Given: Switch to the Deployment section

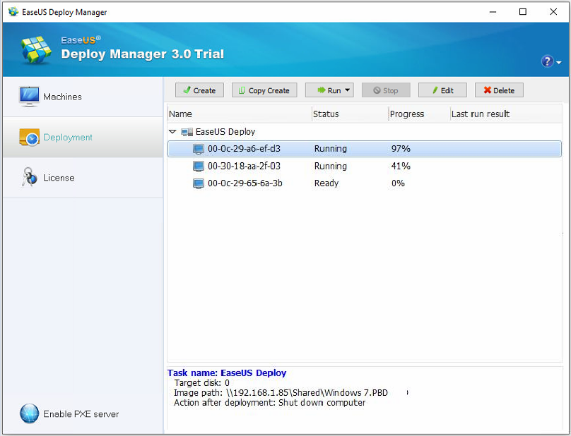Looking at the screenshot, I should [x=83, y=138].
